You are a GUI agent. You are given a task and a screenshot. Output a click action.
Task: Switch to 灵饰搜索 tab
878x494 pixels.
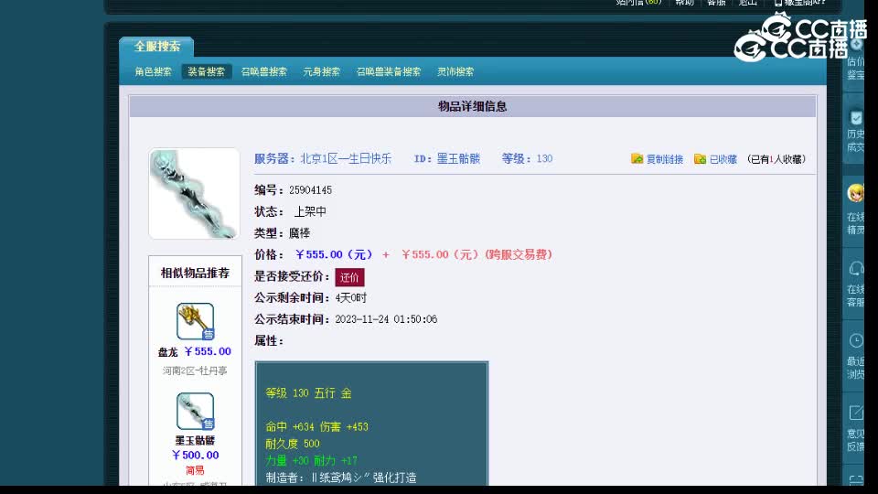(x=455, y=71)
